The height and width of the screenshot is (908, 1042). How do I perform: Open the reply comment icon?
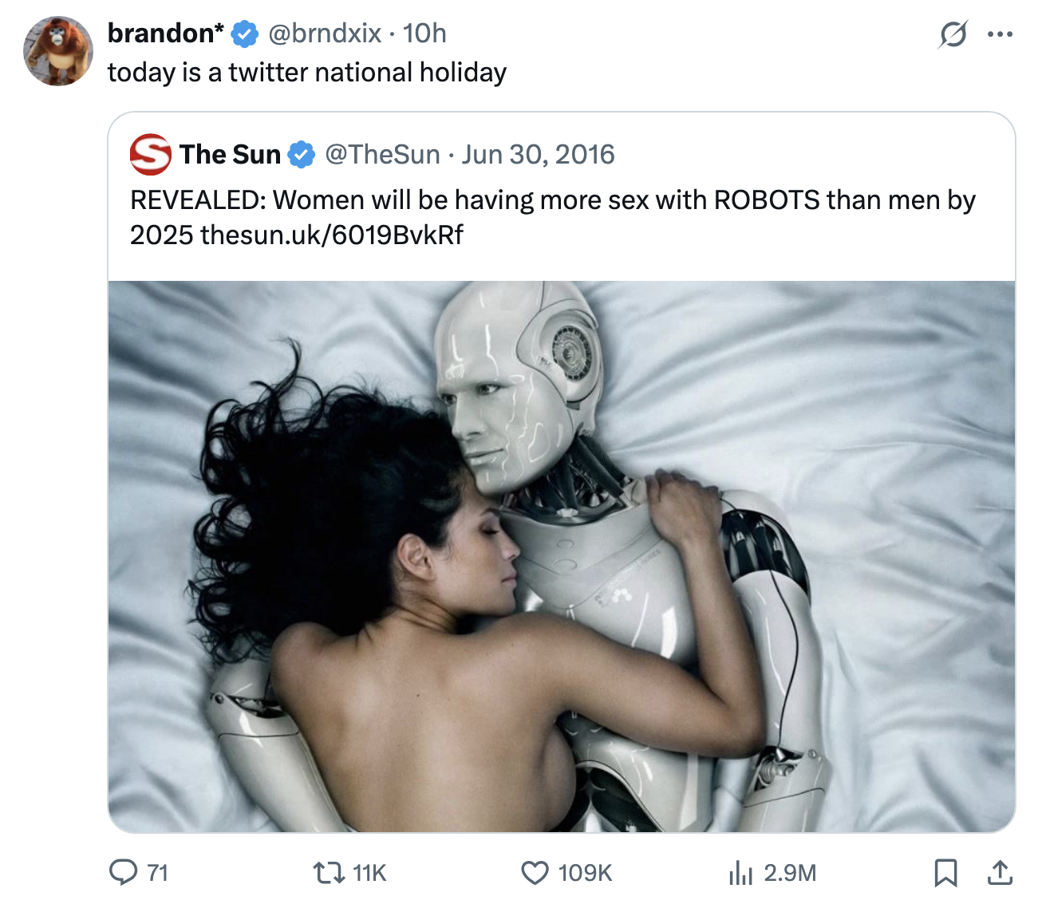click(123, 873)
